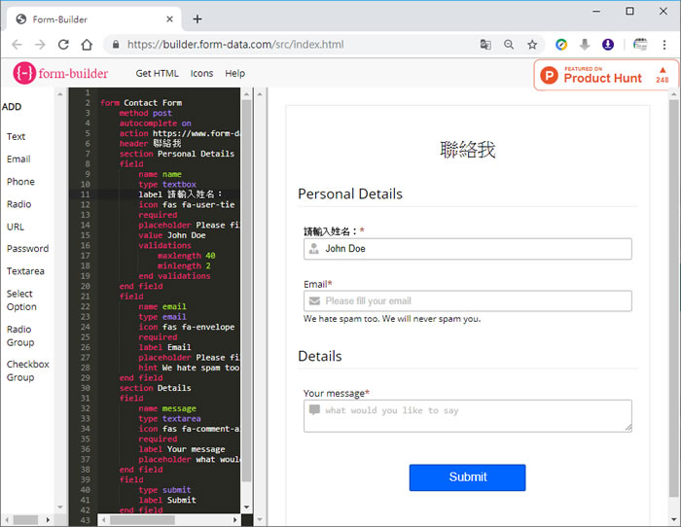
Task: Click the sidebar horizontal scrollbar thumb
Action: tap(25, 519)
